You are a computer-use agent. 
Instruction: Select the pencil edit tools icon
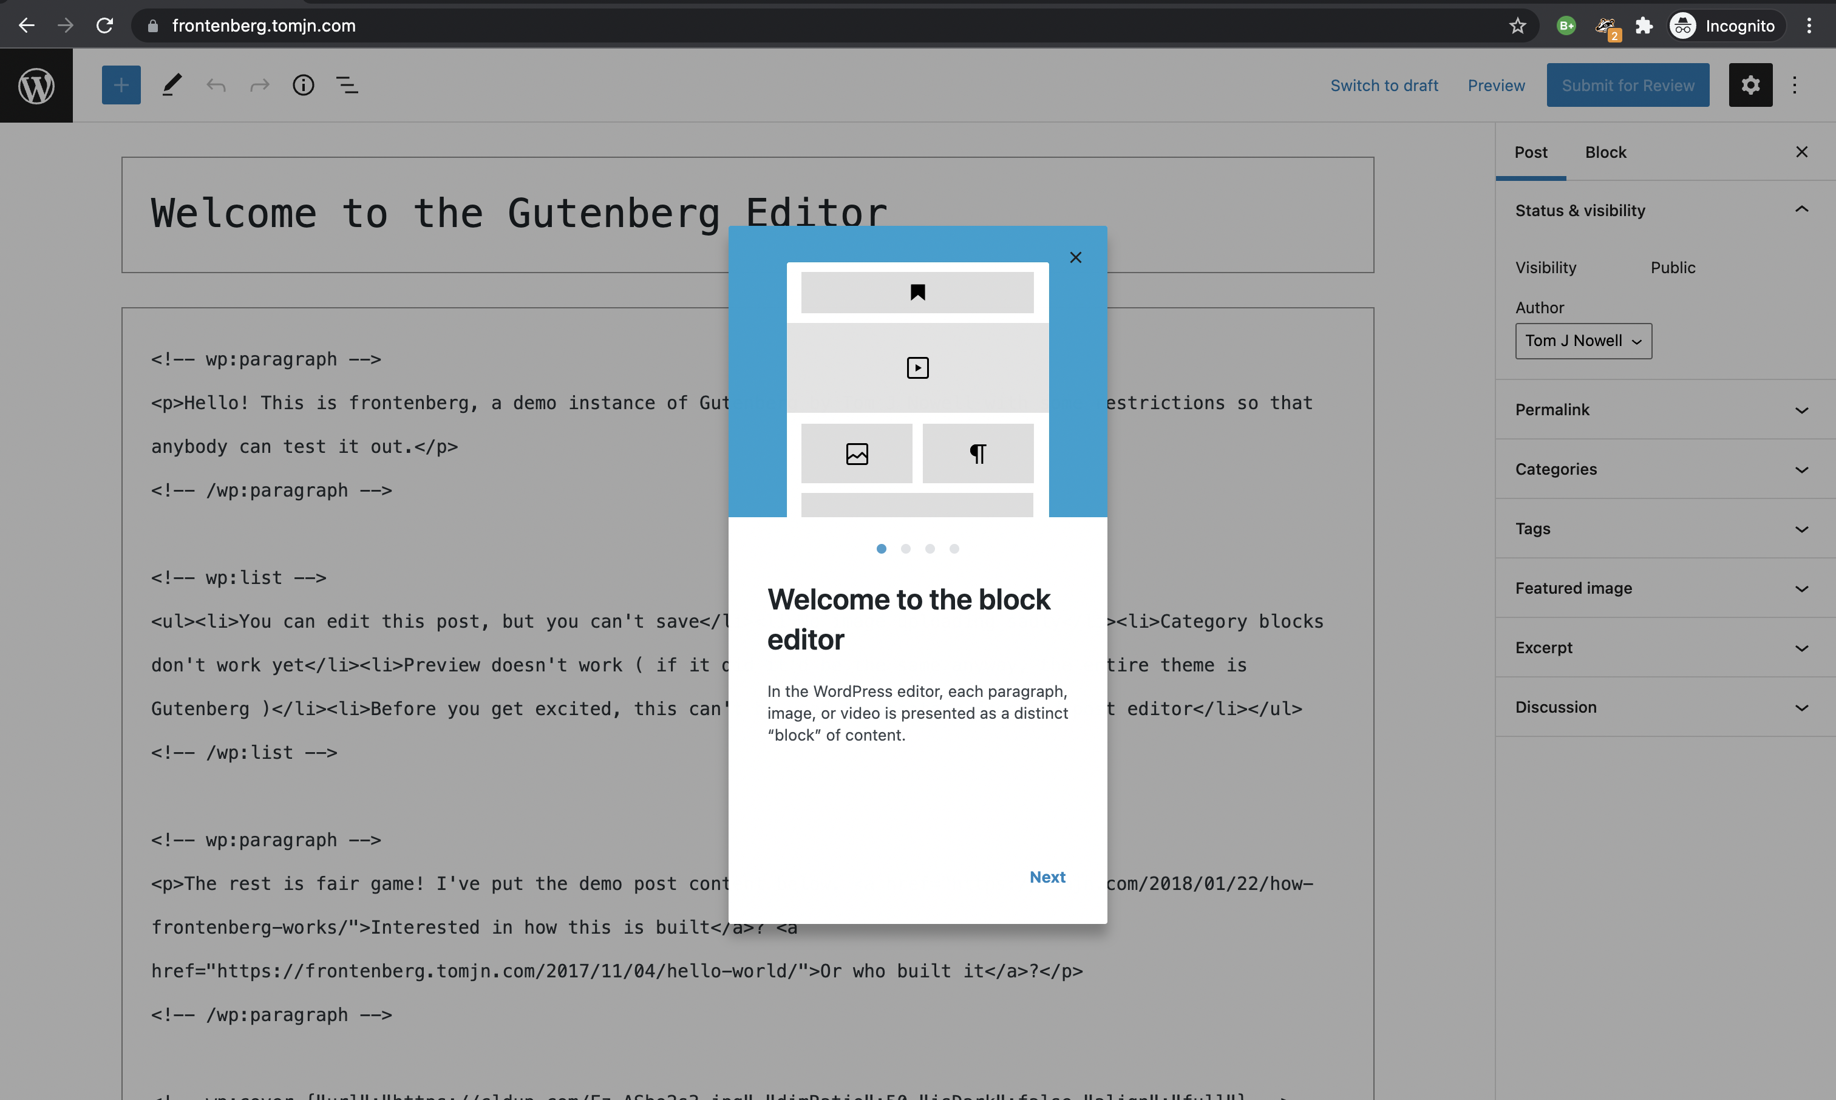tap(171, 85)
